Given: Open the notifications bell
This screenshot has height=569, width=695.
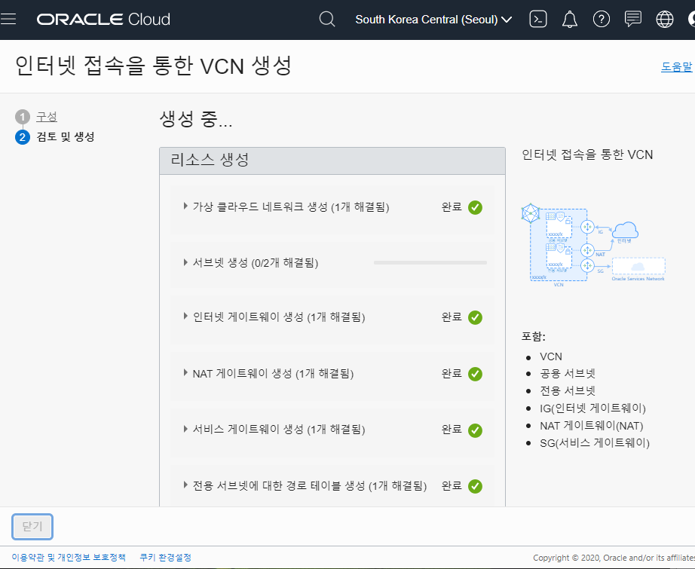Looking at the screenshot, I should 570,20.
